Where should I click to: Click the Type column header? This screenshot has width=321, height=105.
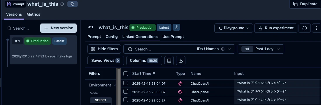pyautogui.click(x=180, y=73)
